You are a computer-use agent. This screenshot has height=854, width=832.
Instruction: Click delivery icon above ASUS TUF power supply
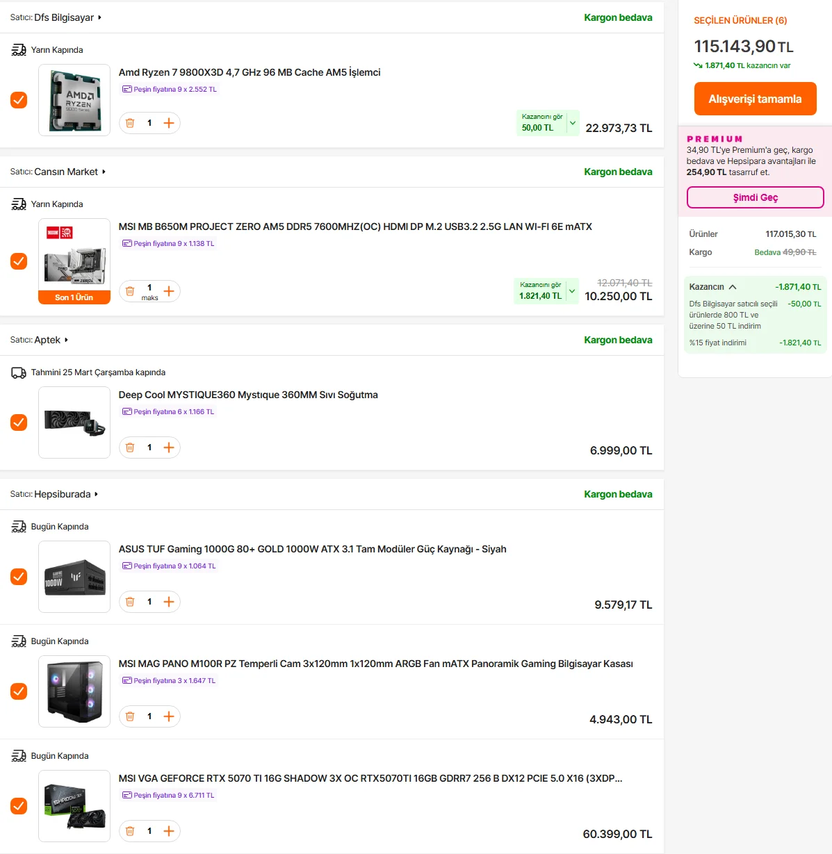(x=19, y=527)
